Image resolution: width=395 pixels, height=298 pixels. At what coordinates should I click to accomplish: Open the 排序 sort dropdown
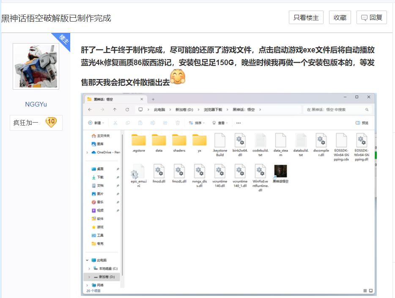[x=197, y=123]
